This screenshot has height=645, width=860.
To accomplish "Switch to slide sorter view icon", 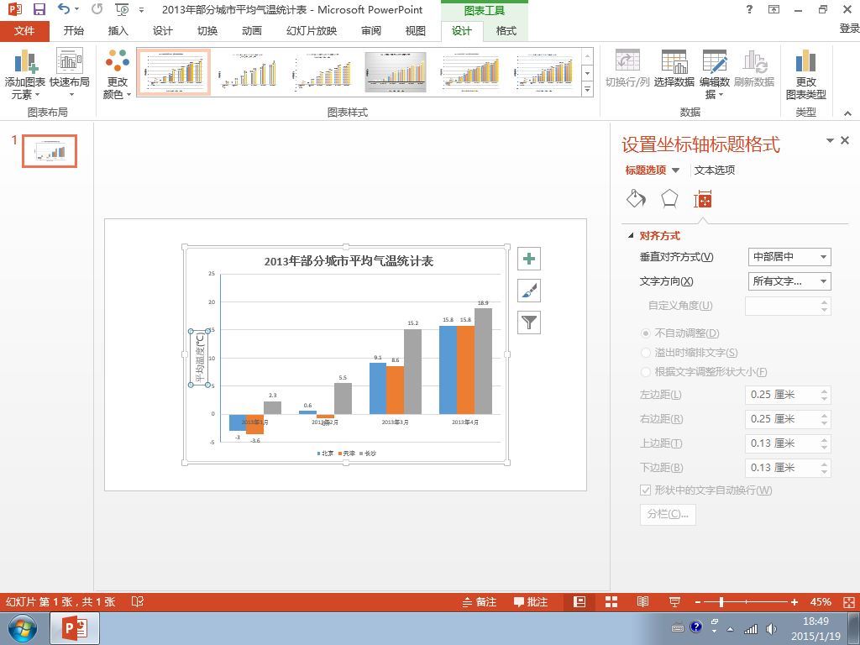I will (x=611, y=602).
